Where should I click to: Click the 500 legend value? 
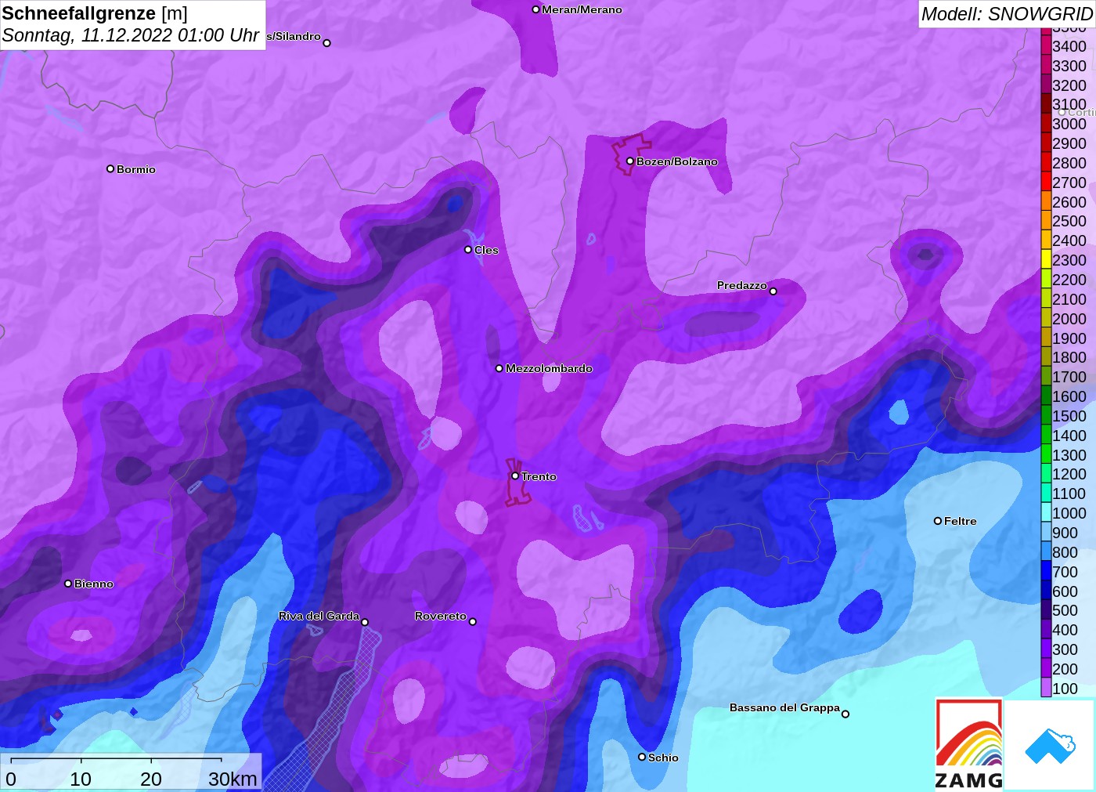[x=1065, y=610]
